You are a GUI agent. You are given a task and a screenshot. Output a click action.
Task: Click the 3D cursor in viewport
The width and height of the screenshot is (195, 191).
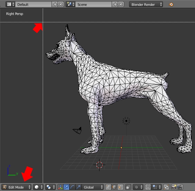point(99,165)
